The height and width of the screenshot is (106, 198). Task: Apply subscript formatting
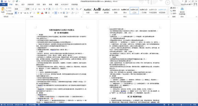28,13
